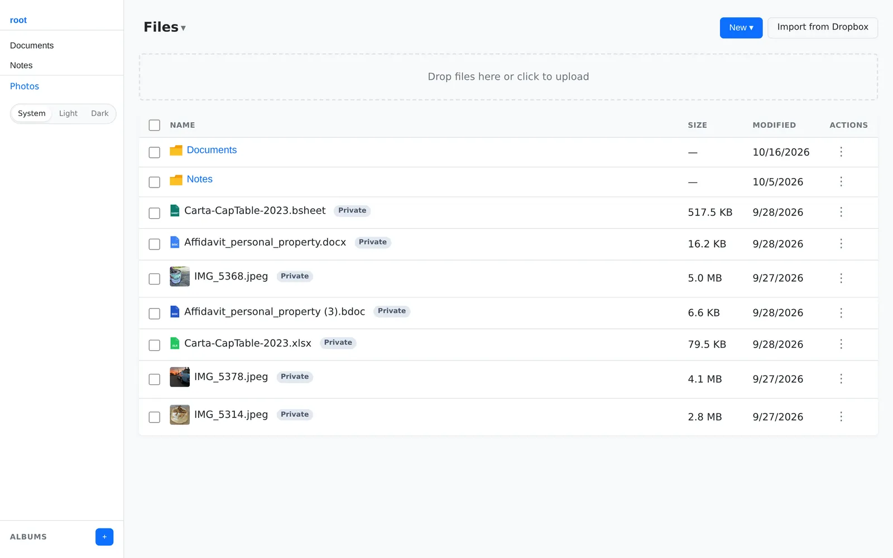Open actions menu for Documents folder row
This screenshot has width=893, height=558.
tap(841, 152)
